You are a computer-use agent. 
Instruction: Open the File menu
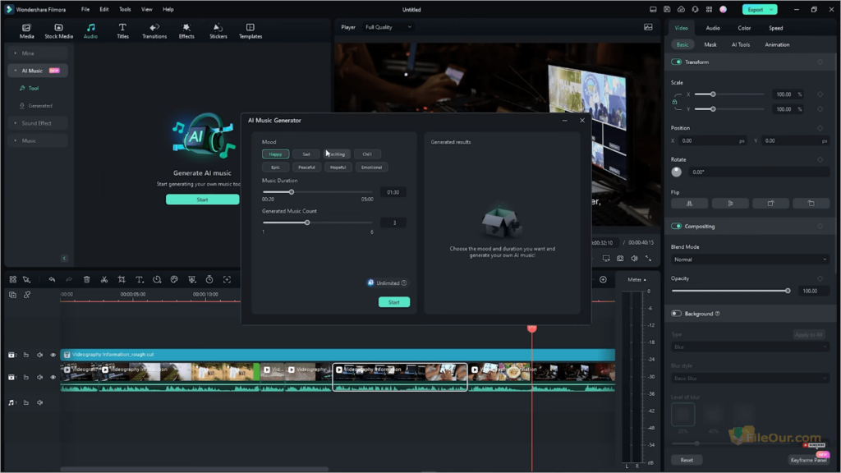(x=85, y=9)
